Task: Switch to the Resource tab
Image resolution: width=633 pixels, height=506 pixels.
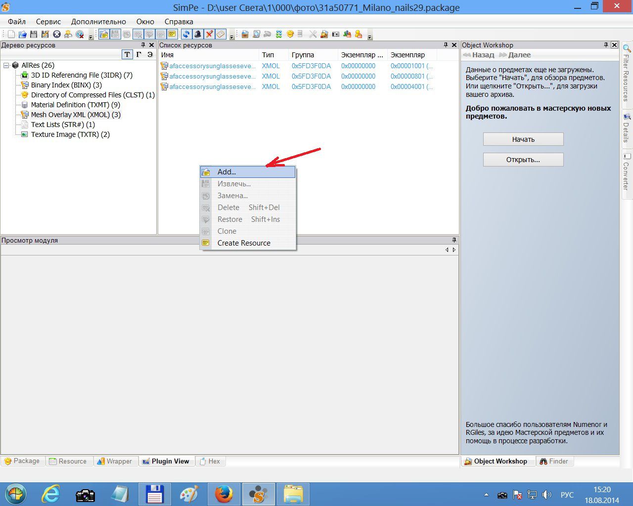Action: pyautogui.click(x=68, y=461)
